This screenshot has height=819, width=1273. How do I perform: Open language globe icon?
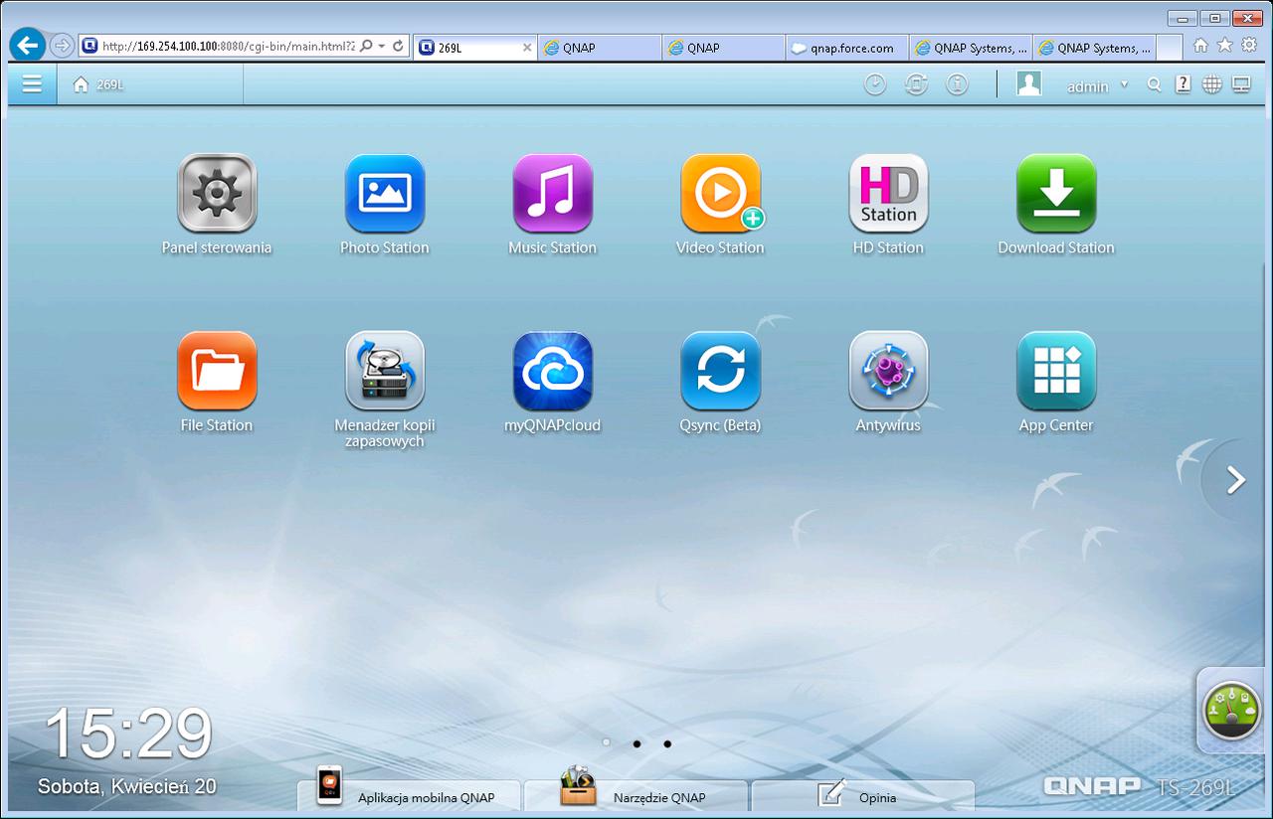coord(1211,85)
